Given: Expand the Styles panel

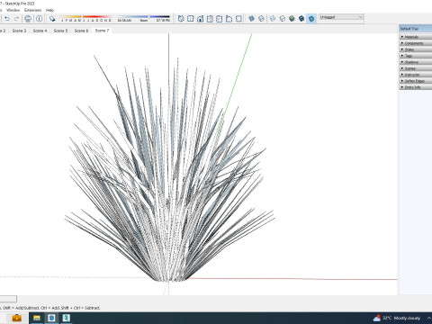Looking at the screenshot, I should (x=416, y=49).
